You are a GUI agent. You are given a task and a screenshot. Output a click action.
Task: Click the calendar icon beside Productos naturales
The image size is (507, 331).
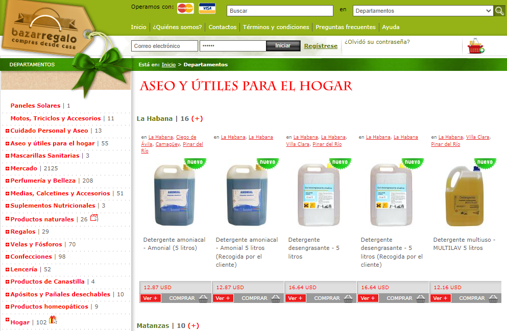tap(94, 218)
